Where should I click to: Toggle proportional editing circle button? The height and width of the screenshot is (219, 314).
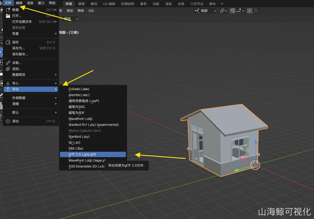[x=249, y=11]
